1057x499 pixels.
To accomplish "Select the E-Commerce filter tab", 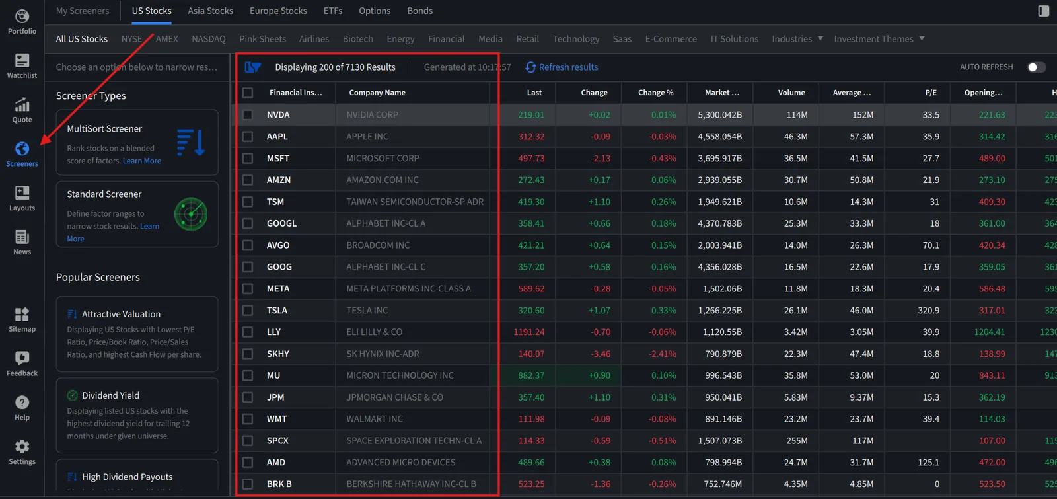I will [x=671, y=39].
